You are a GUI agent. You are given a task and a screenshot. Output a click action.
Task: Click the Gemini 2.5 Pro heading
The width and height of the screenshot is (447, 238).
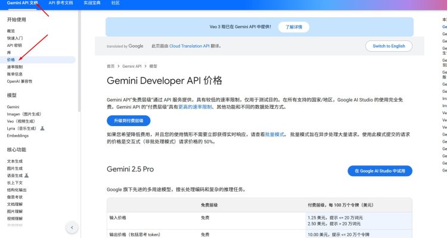coord(131,169)
